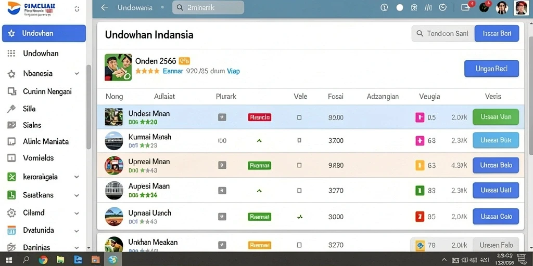Viewport: 533px width, 266px height.
Task: Click the green Saratkans icon
Action: point(11,195)
